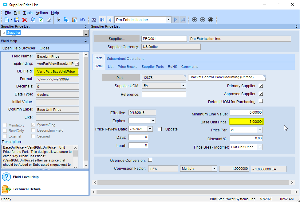Click EpiBinding expand arrows button
The width and height of the screenshot is (300, 202).
77,64
